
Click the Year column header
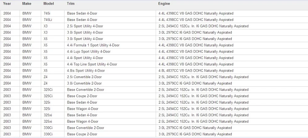[x=7, y=3]
